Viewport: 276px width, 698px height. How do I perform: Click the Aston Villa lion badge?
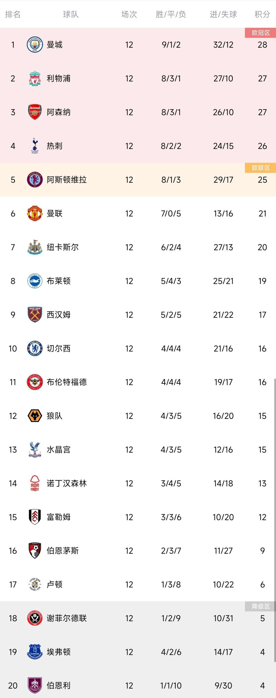click(35, 180)
